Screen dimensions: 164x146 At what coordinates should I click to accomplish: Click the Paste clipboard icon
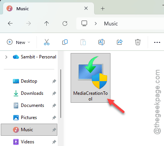pyautogui.click(x=83, y=42)
